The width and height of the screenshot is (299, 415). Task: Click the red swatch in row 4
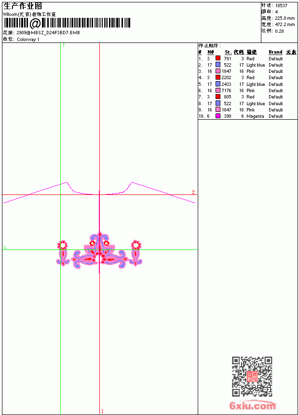(x=218, y=77)
